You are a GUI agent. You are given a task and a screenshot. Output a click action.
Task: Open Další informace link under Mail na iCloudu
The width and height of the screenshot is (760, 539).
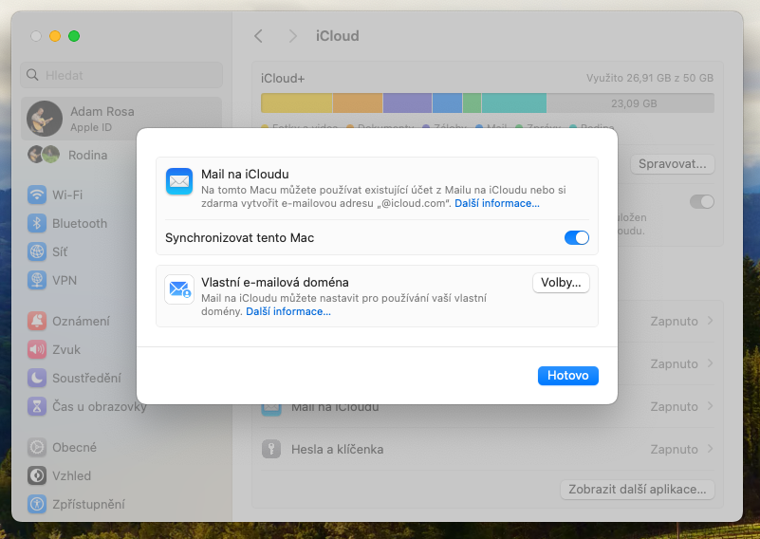[497, 204]
